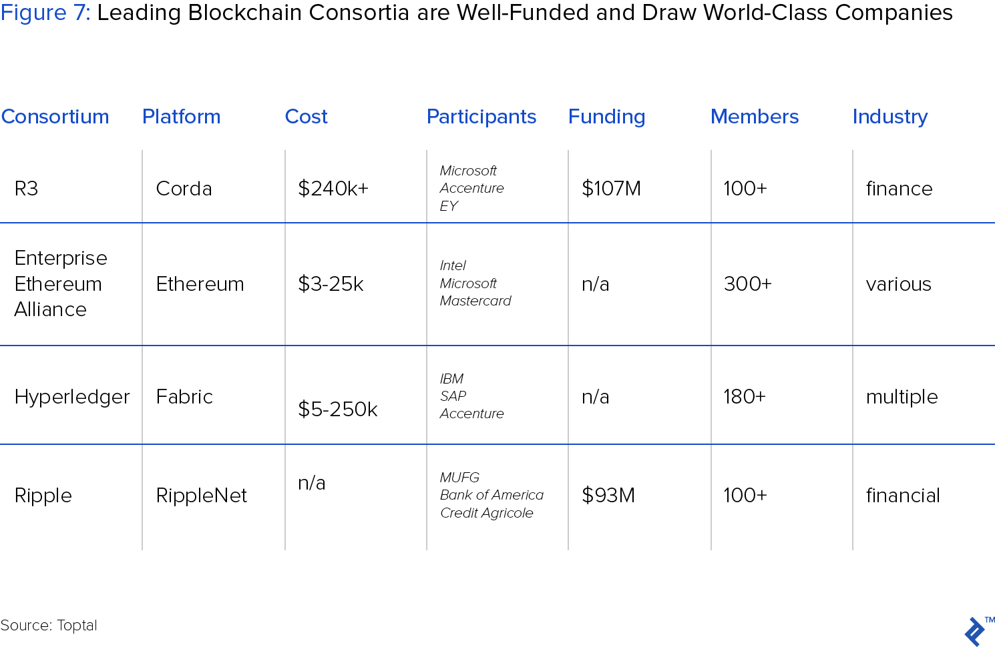This screenshot has height=647, width=995.
Task: Select the $240k+ cost value
Action: point(333,189)
